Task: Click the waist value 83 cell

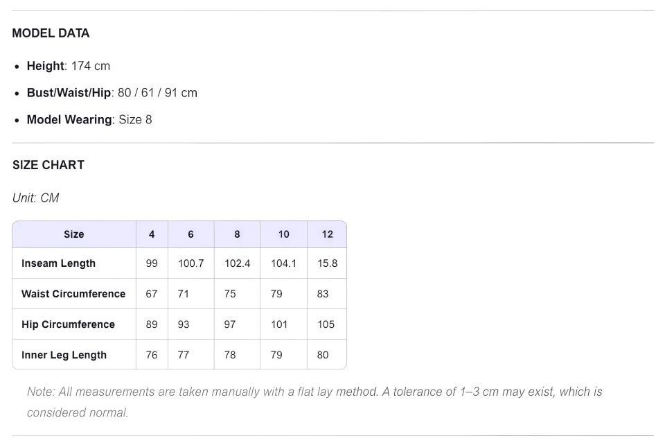Action: click(327, 294)
